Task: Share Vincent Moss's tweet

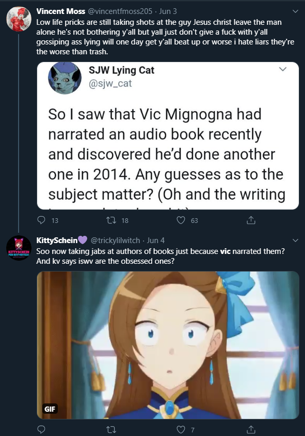Action: point(251,220)
